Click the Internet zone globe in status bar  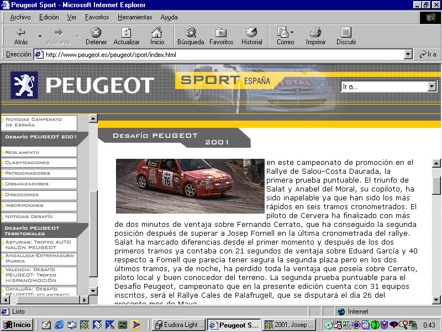pyautogui.click(x=341, y=312)
